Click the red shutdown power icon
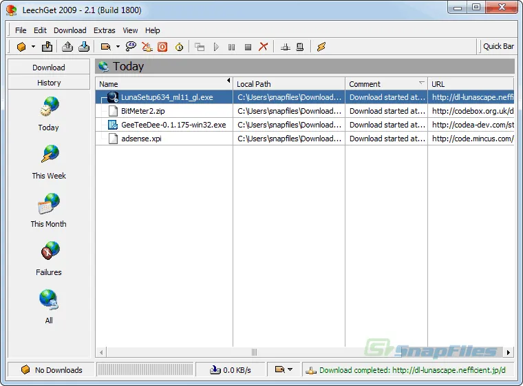The height and width of the screenshot is (386, 523). point(162,47)
